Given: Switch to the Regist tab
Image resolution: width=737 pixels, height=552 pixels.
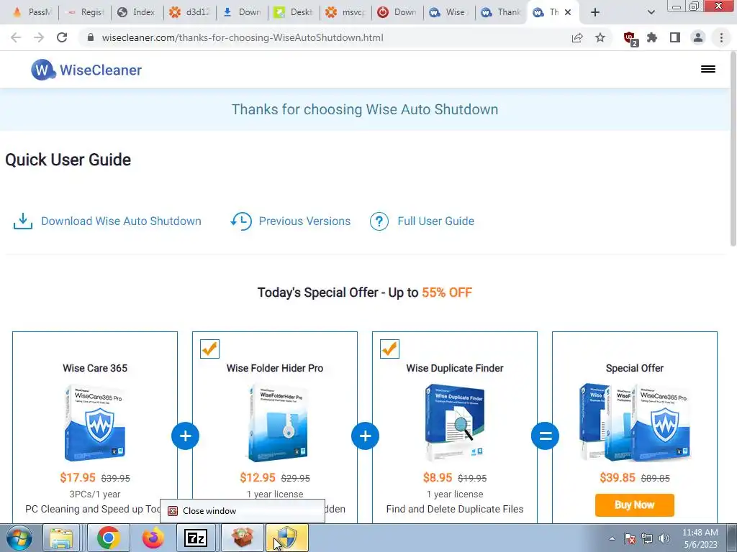Looking at the screenshot, I should pyautogui.click(x=85, y=12).
